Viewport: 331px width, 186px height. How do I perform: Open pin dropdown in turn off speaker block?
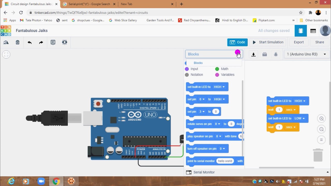pos(222,149)
